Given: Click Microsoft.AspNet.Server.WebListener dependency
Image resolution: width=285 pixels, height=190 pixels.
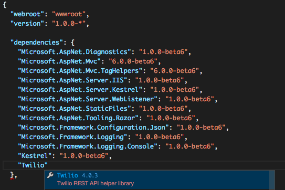Looking at the screenshot, I should point(88,99).
